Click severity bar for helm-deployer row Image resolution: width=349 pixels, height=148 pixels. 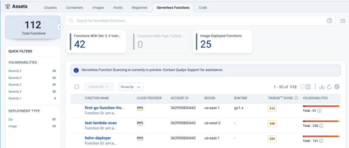point(321,137)
